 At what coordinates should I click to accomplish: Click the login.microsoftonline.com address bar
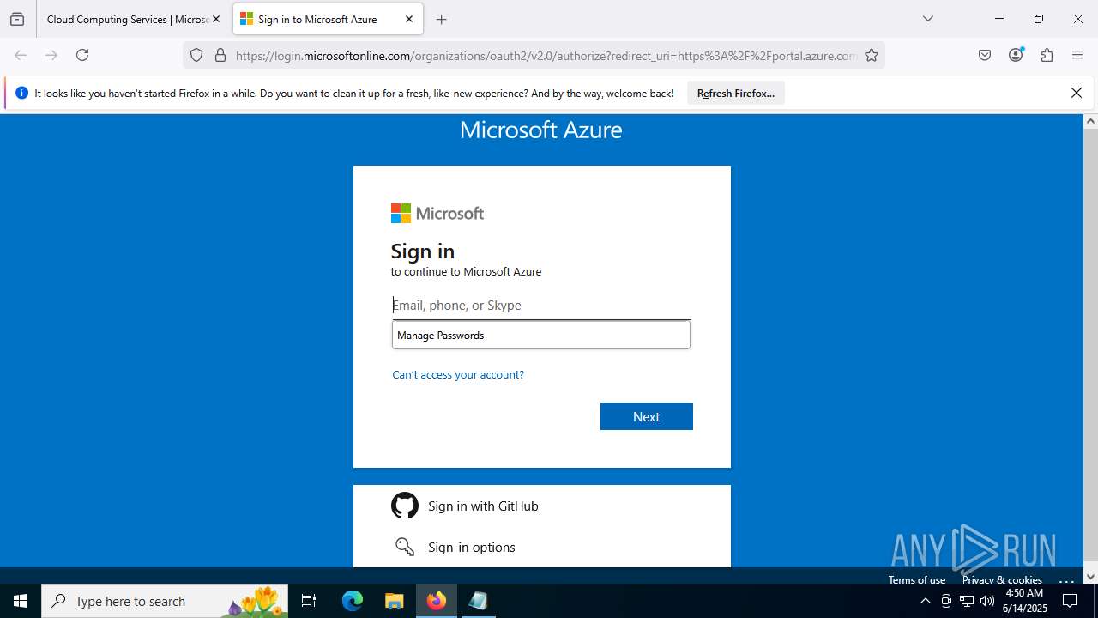click(546, 55)
